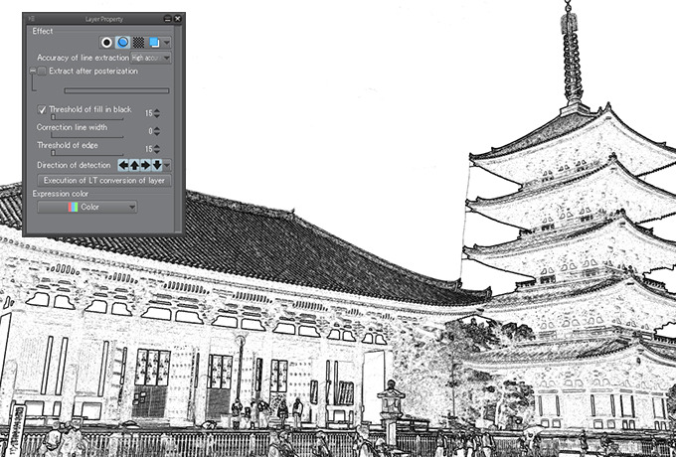Image resolution: width=676 pixels, height=457 pixels.
Task: Open Direction of detection overflow dropdown
Action: (167, 165)
